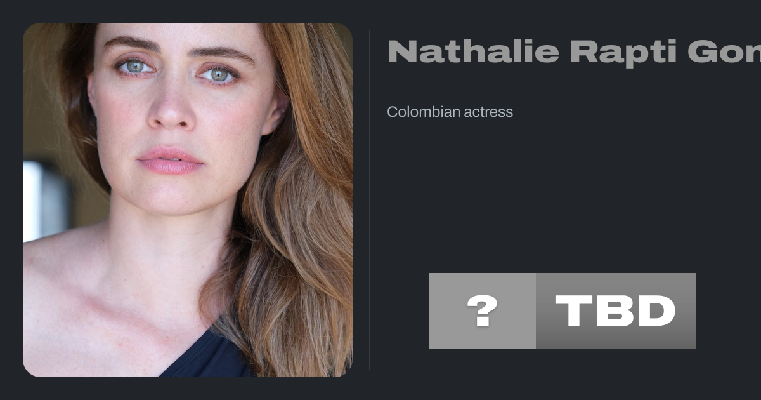
Task: Click empty dark area below the subtitle
Action: tap(558, 190)
